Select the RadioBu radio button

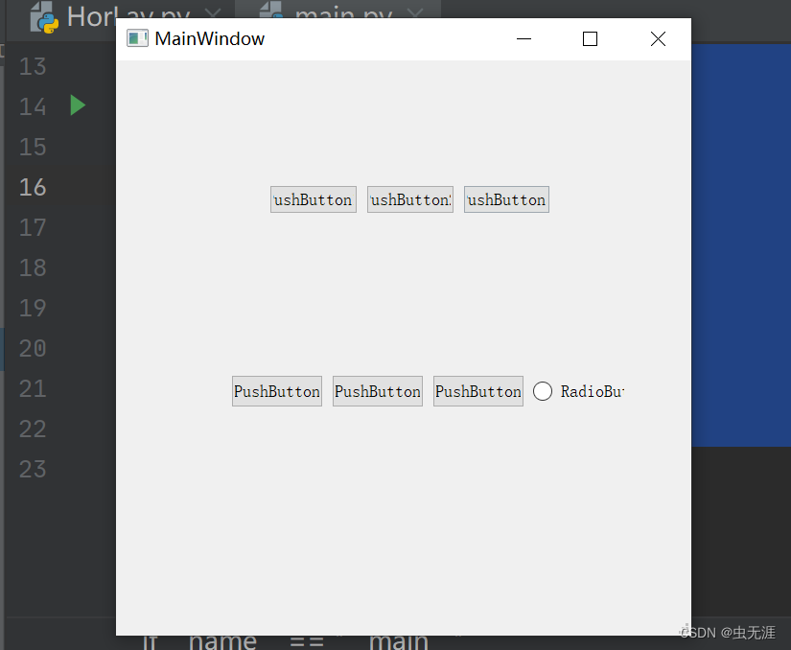point(578,391)
